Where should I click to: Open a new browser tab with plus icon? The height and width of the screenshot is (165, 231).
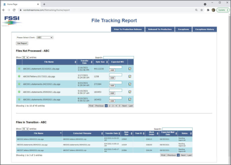pyautogui.click(x=44, y=4)
